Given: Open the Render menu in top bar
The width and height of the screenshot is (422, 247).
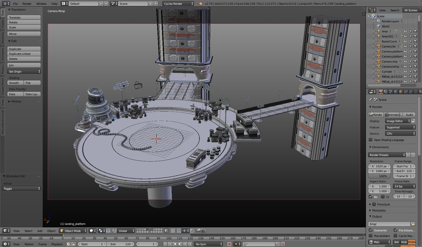Looking at the screenshot, I should pos(27,4).
